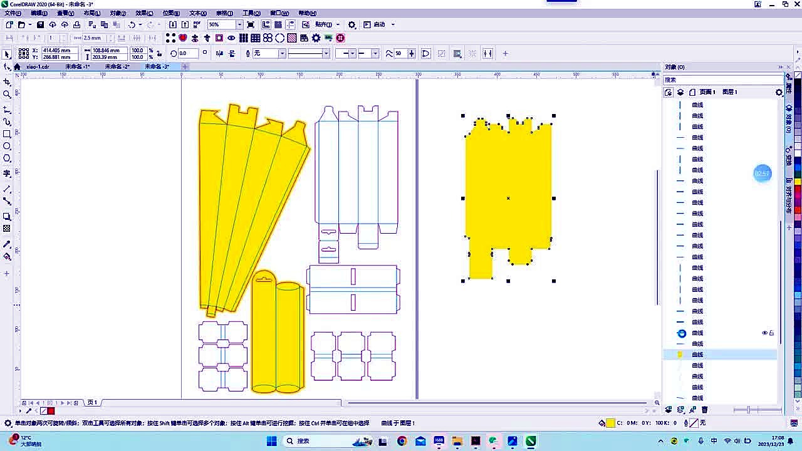Click the Undo arrow button
Screen dimensions: 802x451
132,24
